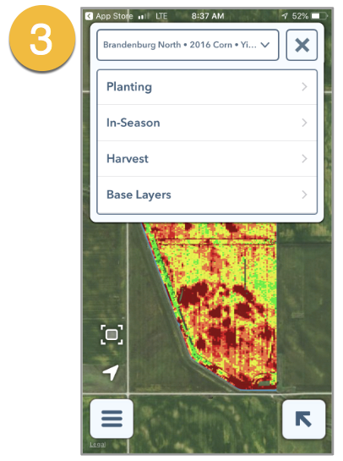Open the Planting layer category
The width and height of the screenshot is (343, 461).
[207, 87]
